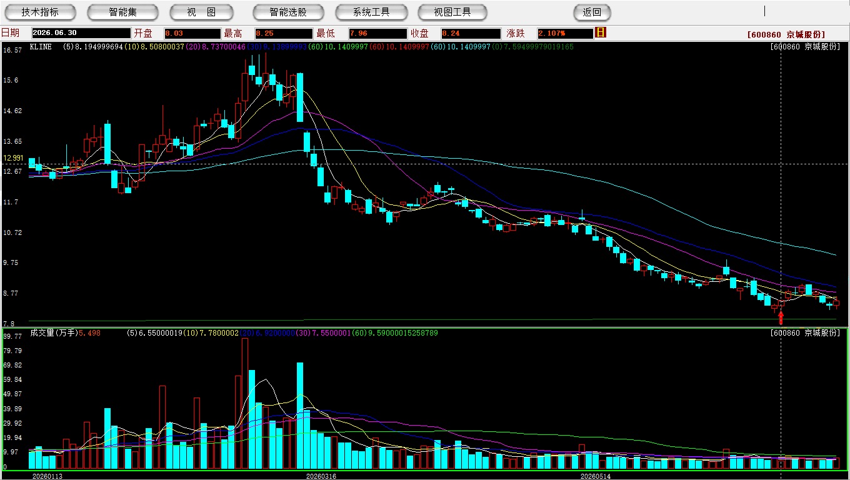This screenshot has width=850, height=480.
Task: Open the 智能集 button
Action: 122,12
